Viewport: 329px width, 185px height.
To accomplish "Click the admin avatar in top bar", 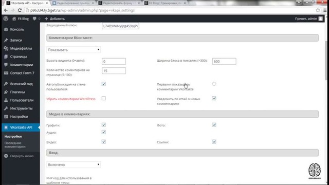I will click(x=321, y=18).
